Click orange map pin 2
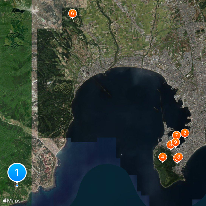206x206 pixels. pyautogui.click(x=185, y=133)
